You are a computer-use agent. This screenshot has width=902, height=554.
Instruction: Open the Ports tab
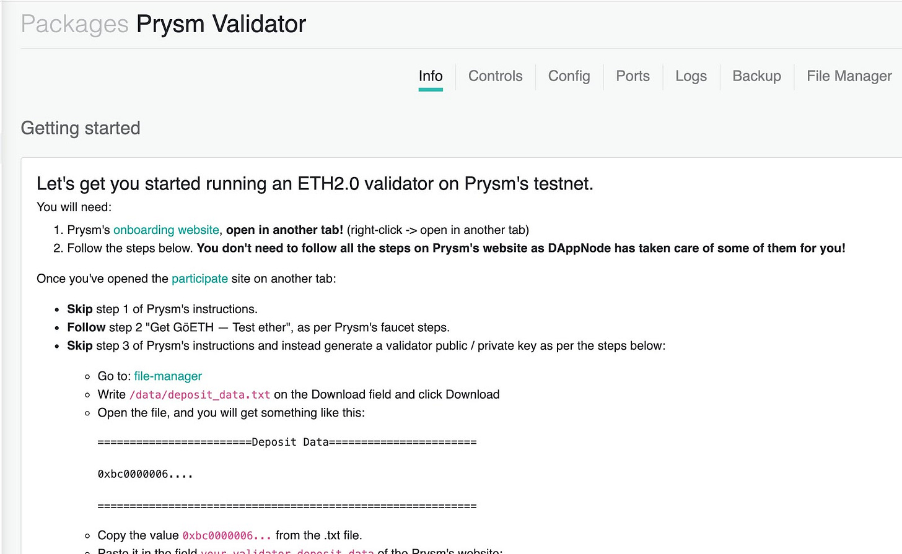coord(633,76)
